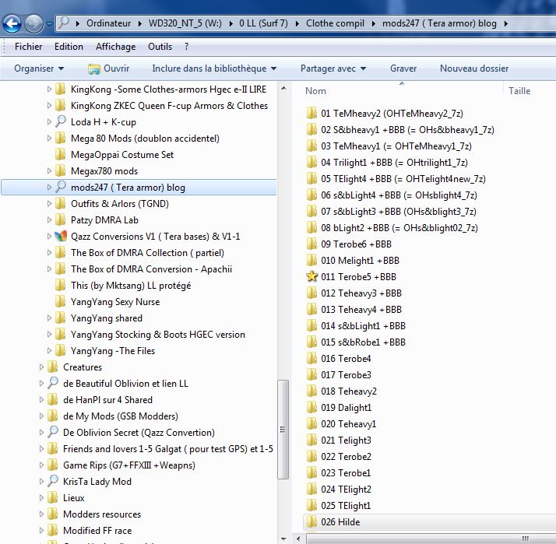Click the Ouvrir toolbar icon
Screen dimensions: 556x544
point(94,69)
